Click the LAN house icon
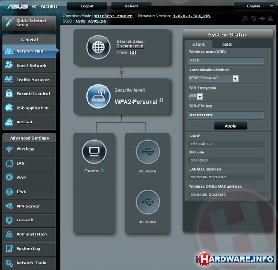The height and width of the screenshot is (270, 278). (9, 163)
